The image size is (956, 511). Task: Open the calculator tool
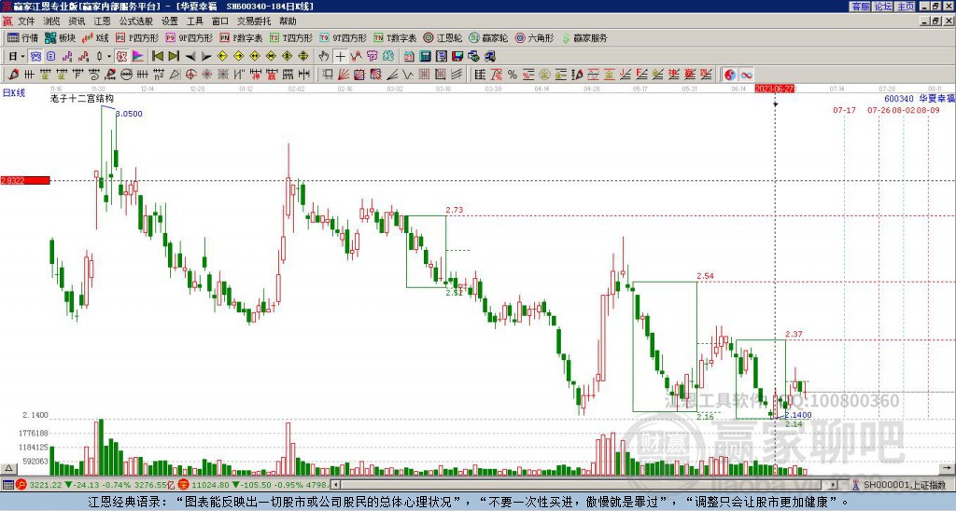pos(425,57)
